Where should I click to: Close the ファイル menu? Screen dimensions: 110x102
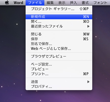(35, 3)
